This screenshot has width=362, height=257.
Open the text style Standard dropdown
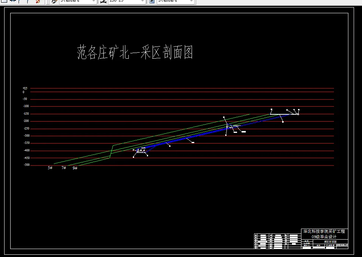pyautogui.click(x=78, y=1)
